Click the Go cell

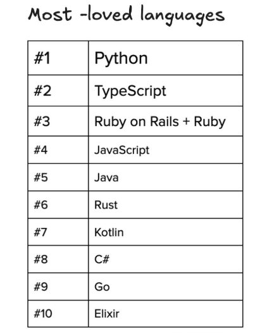[166, 287]
